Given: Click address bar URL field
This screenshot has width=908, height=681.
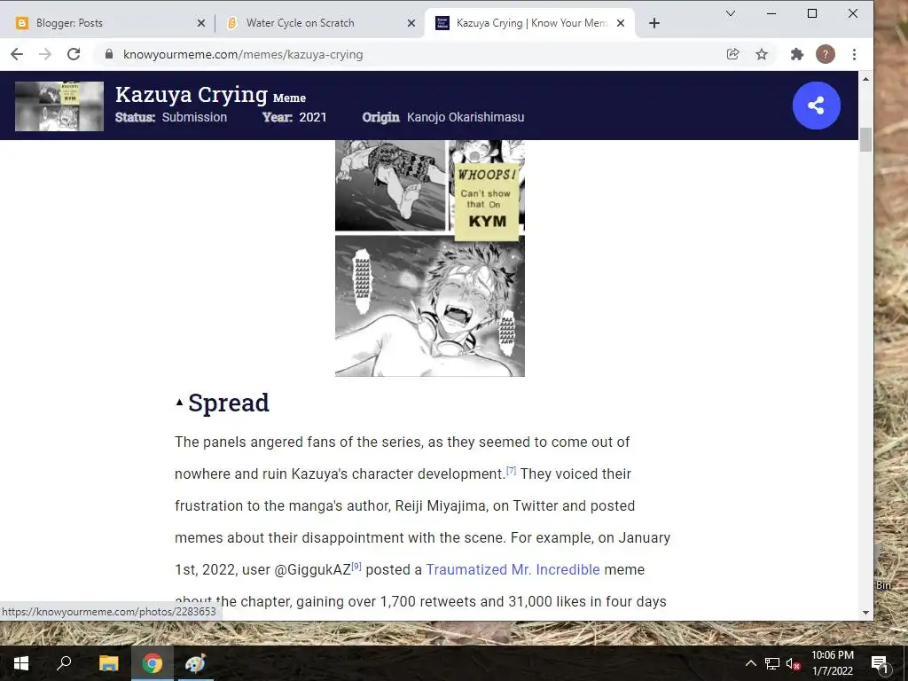Looking at the screenshot, I should 405,54.
